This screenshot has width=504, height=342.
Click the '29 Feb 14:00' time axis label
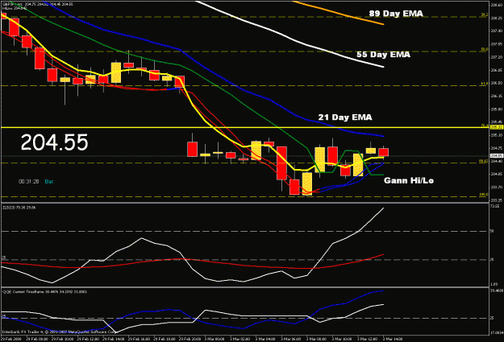[112, 339]
